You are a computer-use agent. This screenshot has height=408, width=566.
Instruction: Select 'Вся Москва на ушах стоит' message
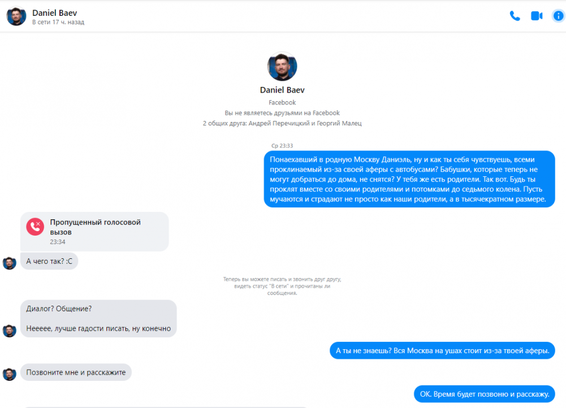click(x=442, y=350)
